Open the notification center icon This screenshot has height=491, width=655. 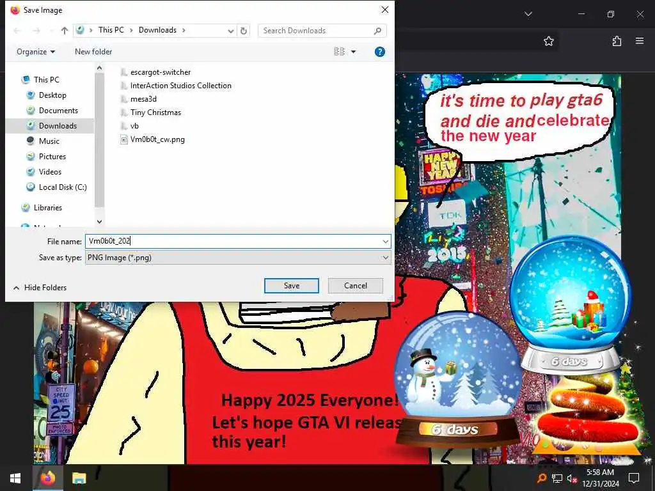pos(634,478)
